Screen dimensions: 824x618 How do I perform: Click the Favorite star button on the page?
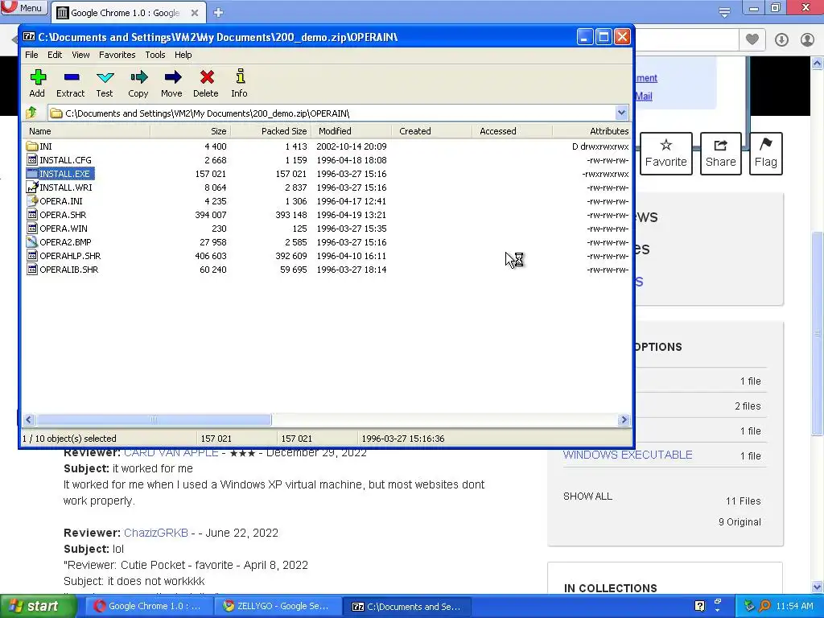(665, 154)
